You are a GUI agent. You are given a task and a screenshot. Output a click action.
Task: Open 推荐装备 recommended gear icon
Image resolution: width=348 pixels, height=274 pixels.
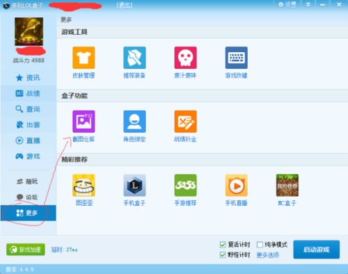(x=134, y=58)
